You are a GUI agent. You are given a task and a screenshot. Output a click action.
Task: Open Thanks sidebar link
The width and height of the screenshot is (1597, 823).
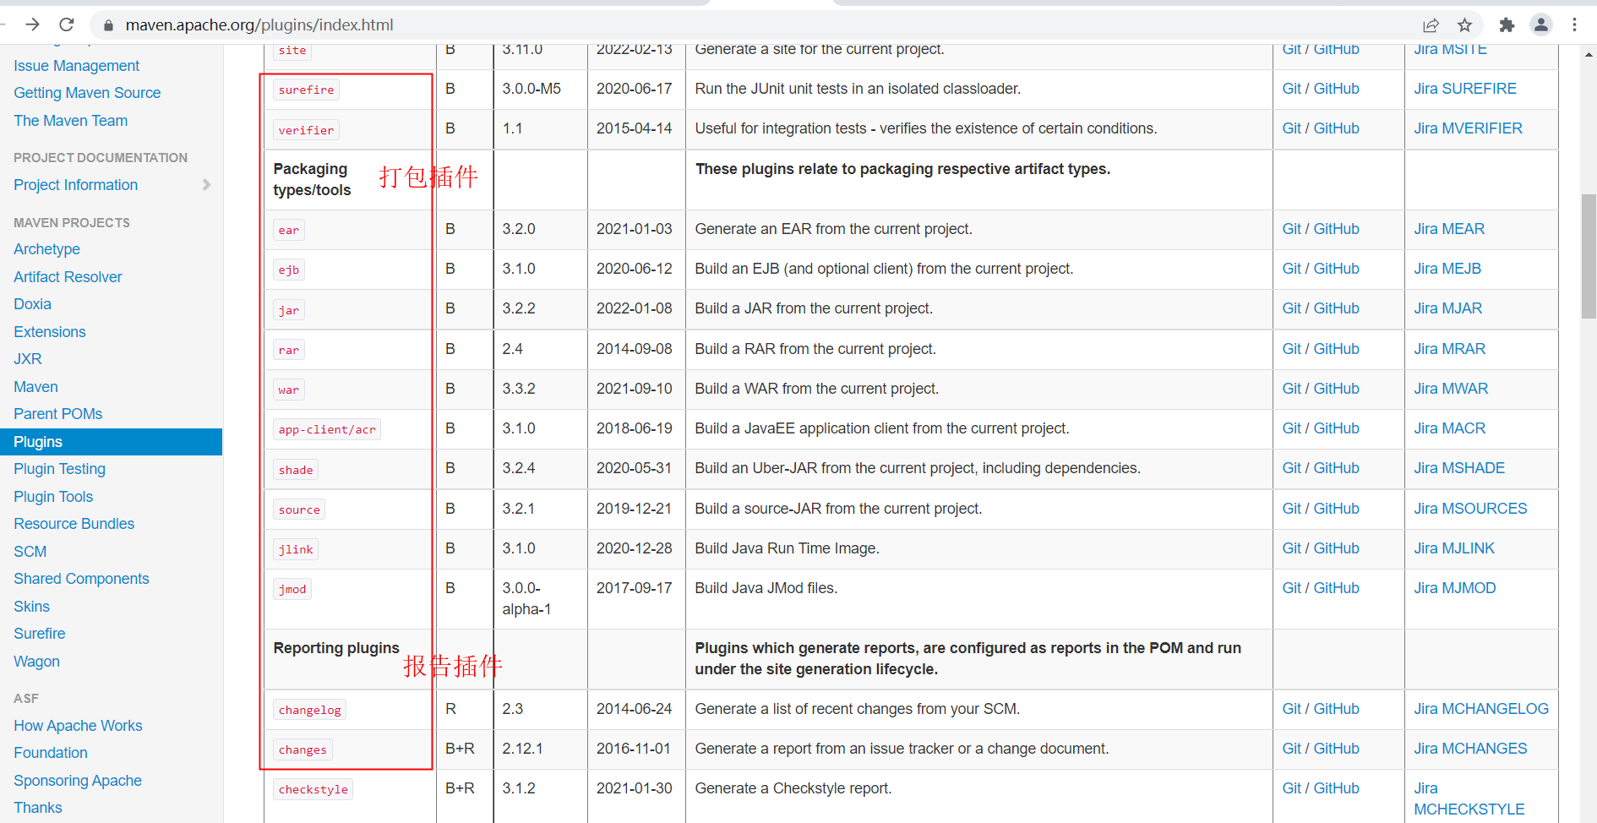tap(37, 808)
